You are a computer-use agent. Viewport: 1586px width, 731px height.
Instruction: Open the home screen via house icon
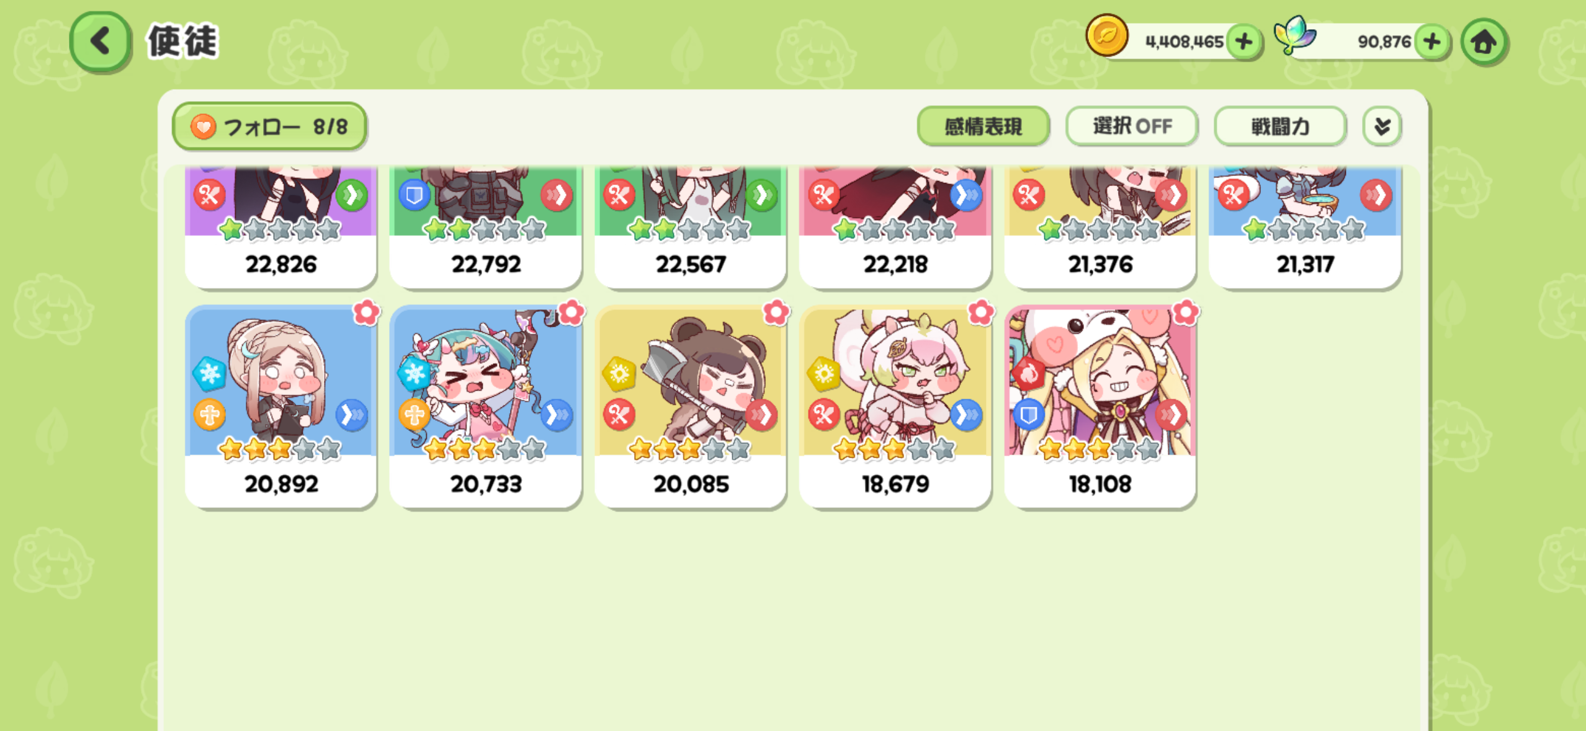1484,42
